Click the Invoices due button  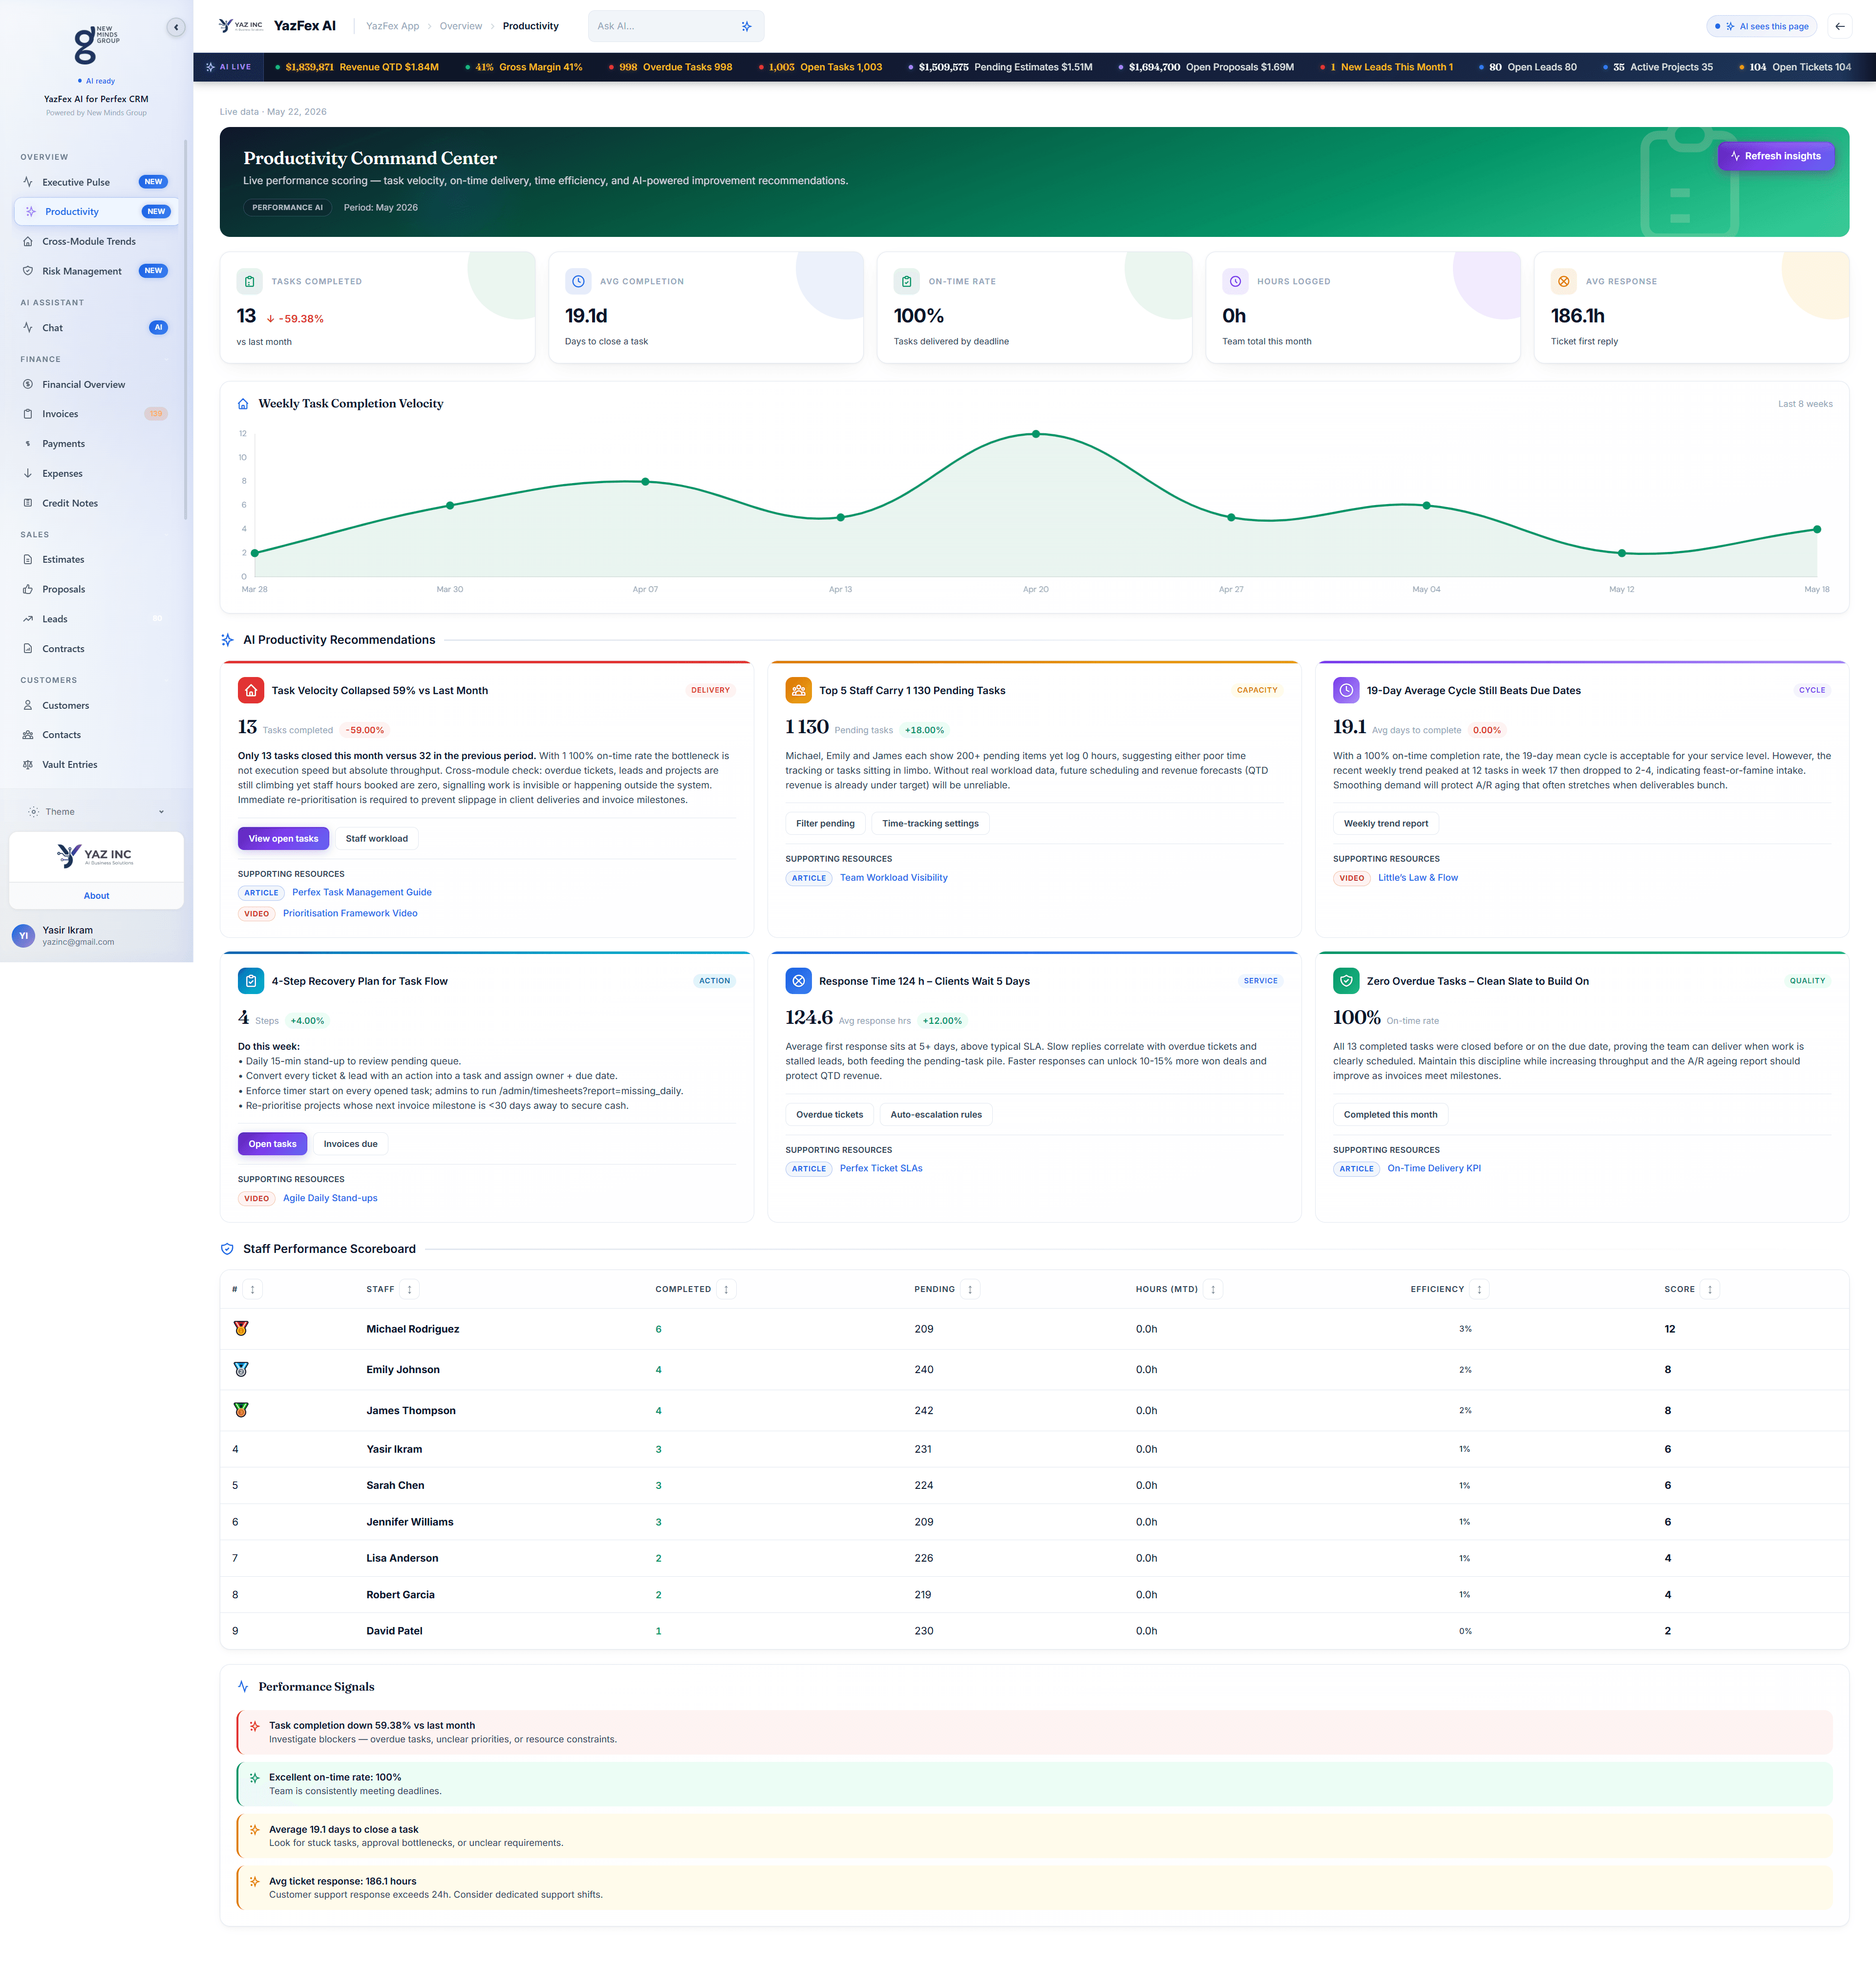pyautogui.click(x=350, y=1144)
